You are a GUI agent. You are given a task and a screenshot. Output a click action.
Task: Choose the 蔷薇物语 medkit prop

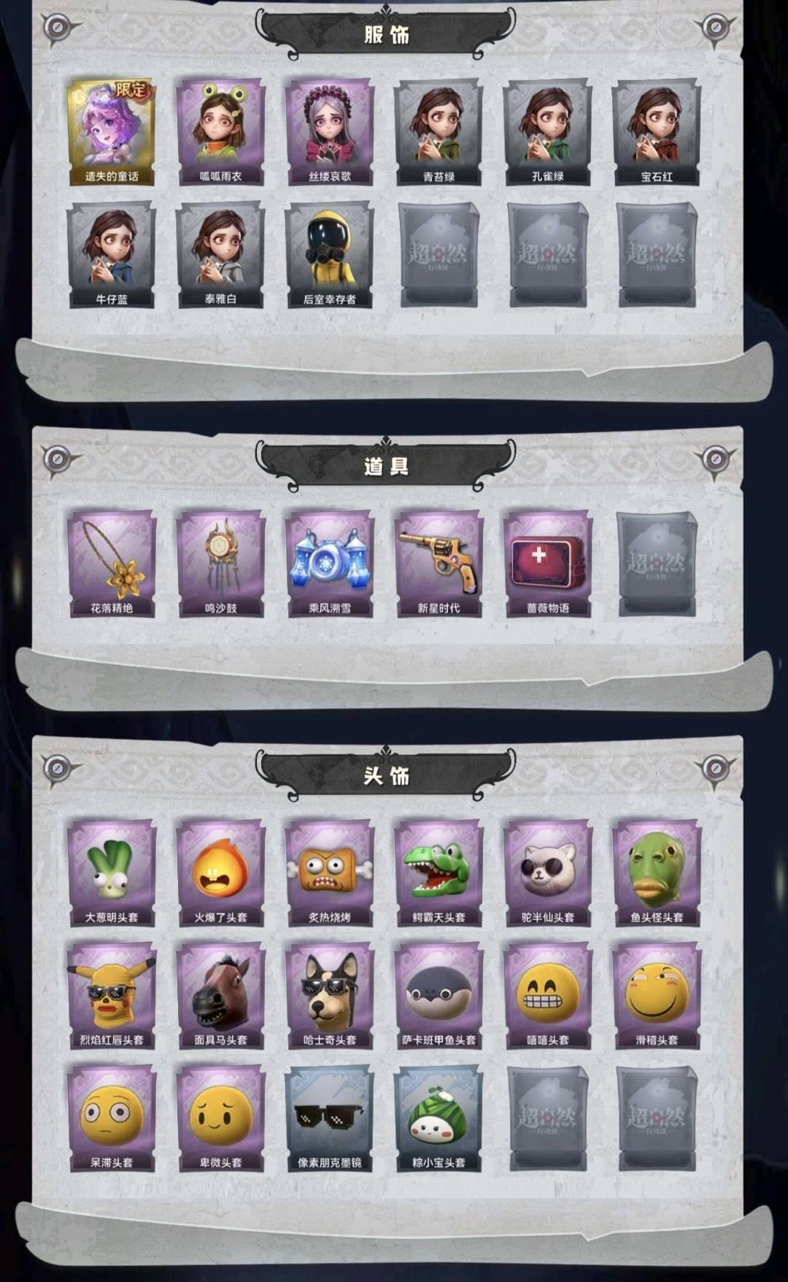[548, 564]
